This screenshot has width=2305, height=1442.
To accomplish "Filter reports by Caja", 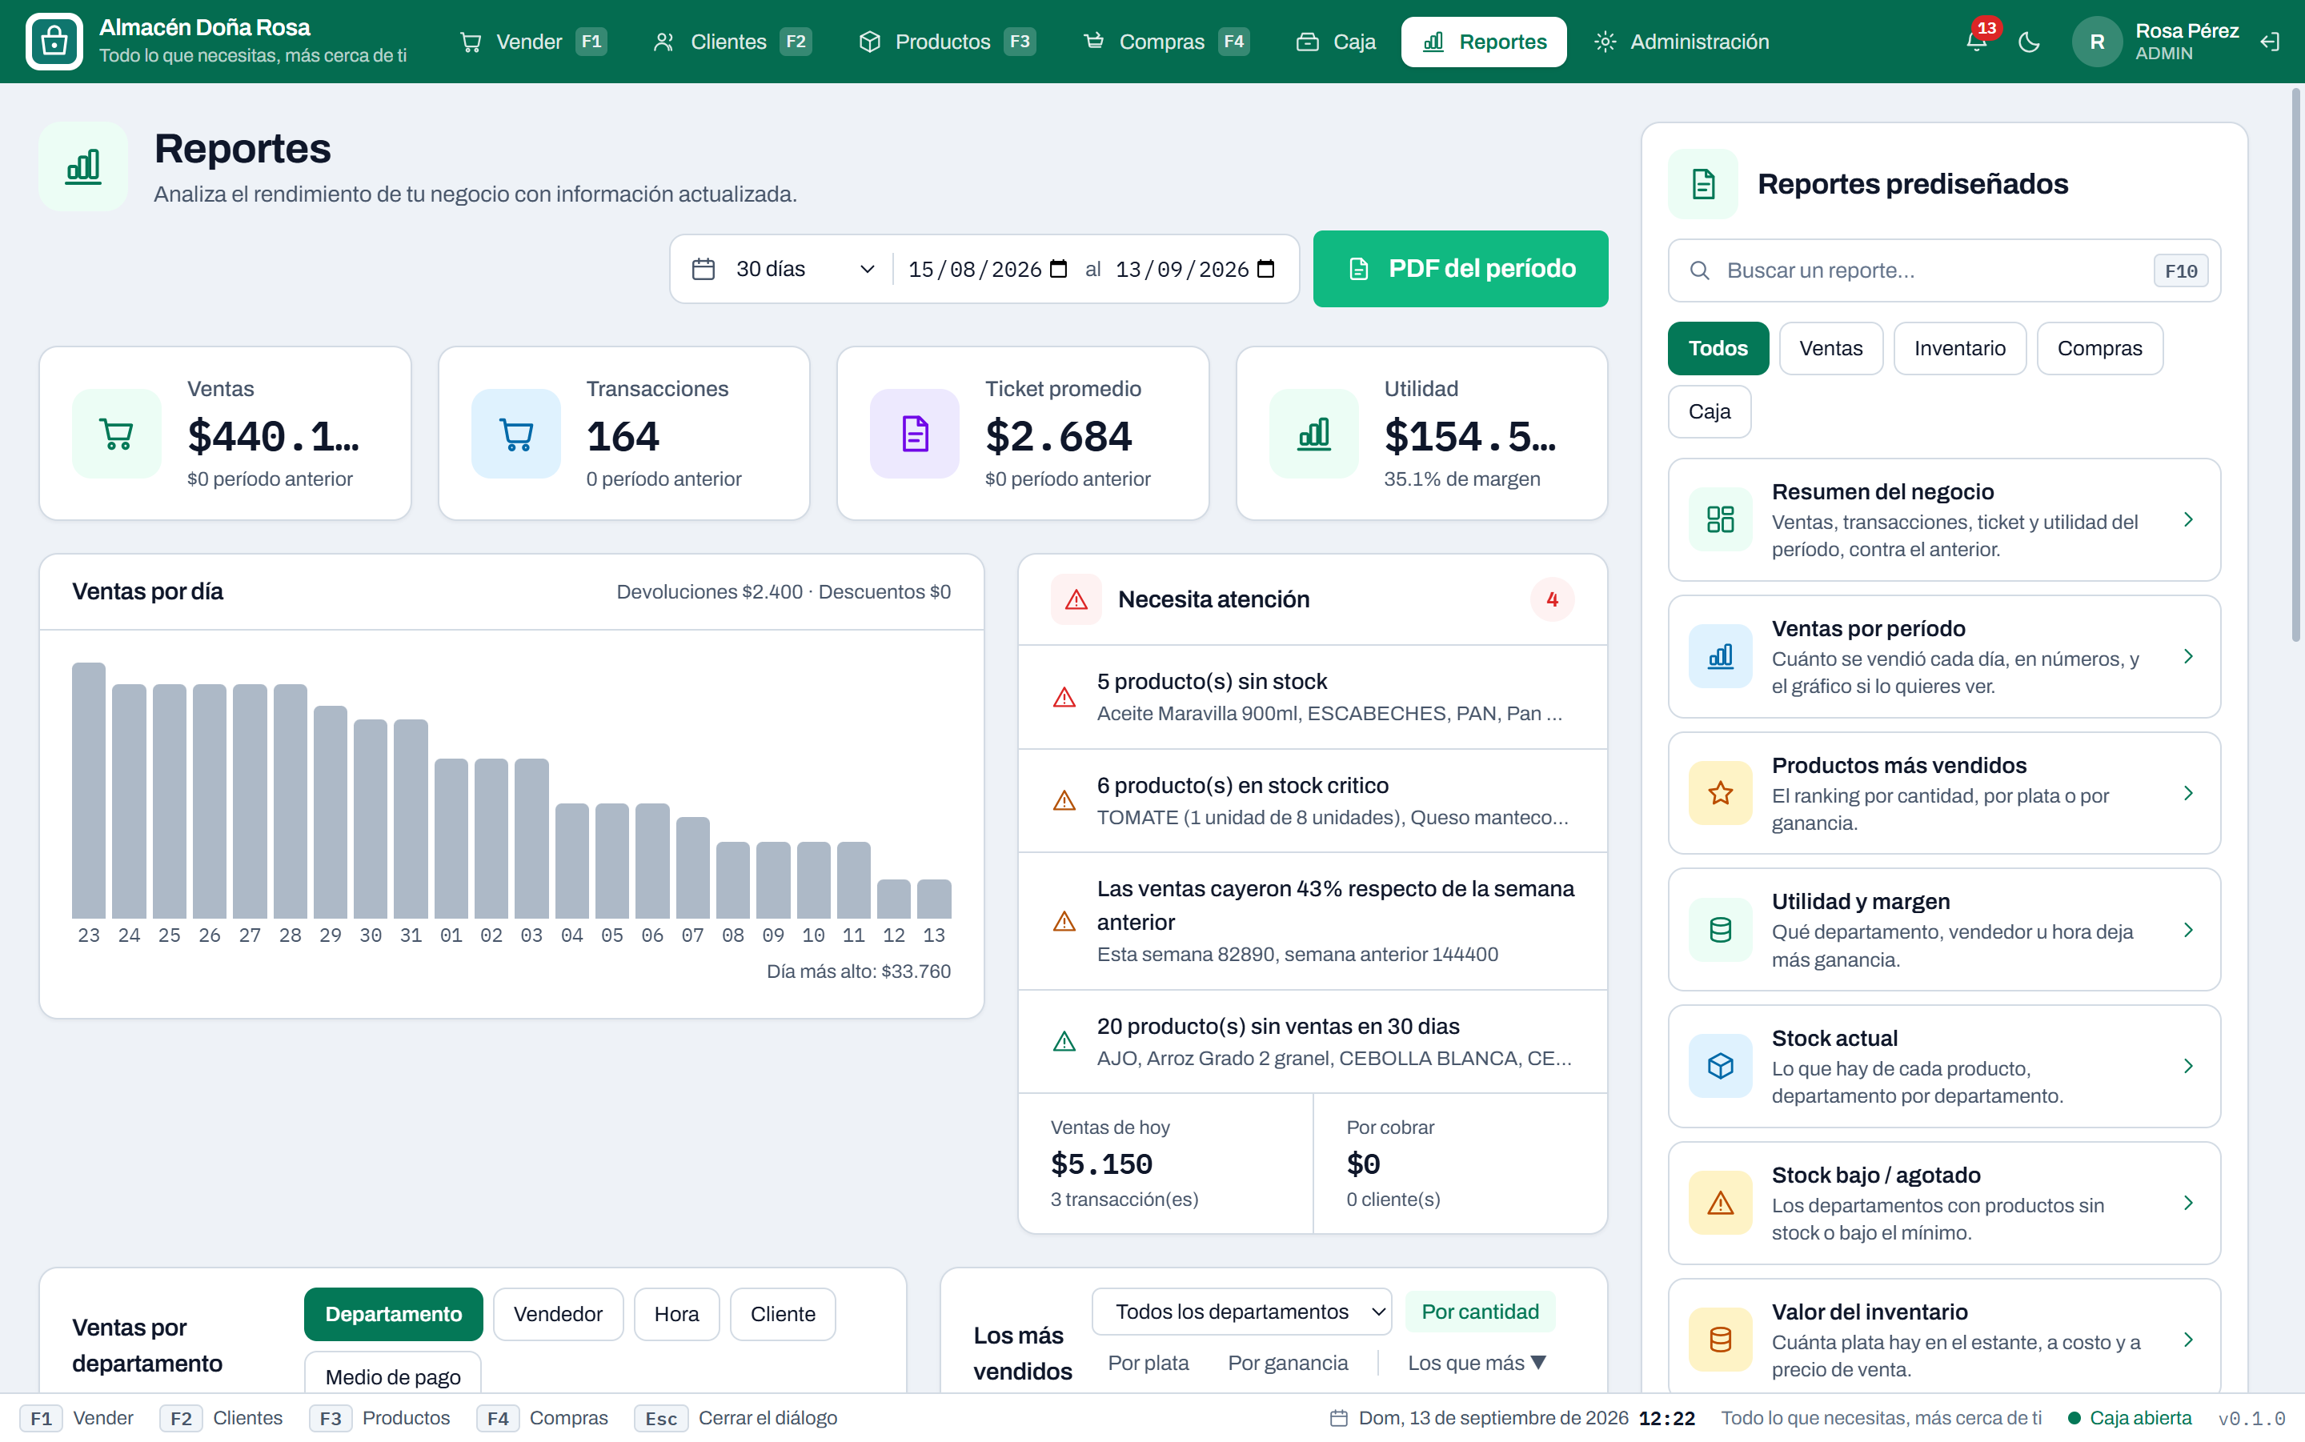I will point(1709,412).
